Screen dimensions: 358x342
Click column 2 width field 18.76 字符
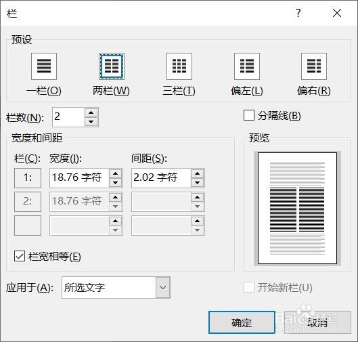click(x=79, y=202)
